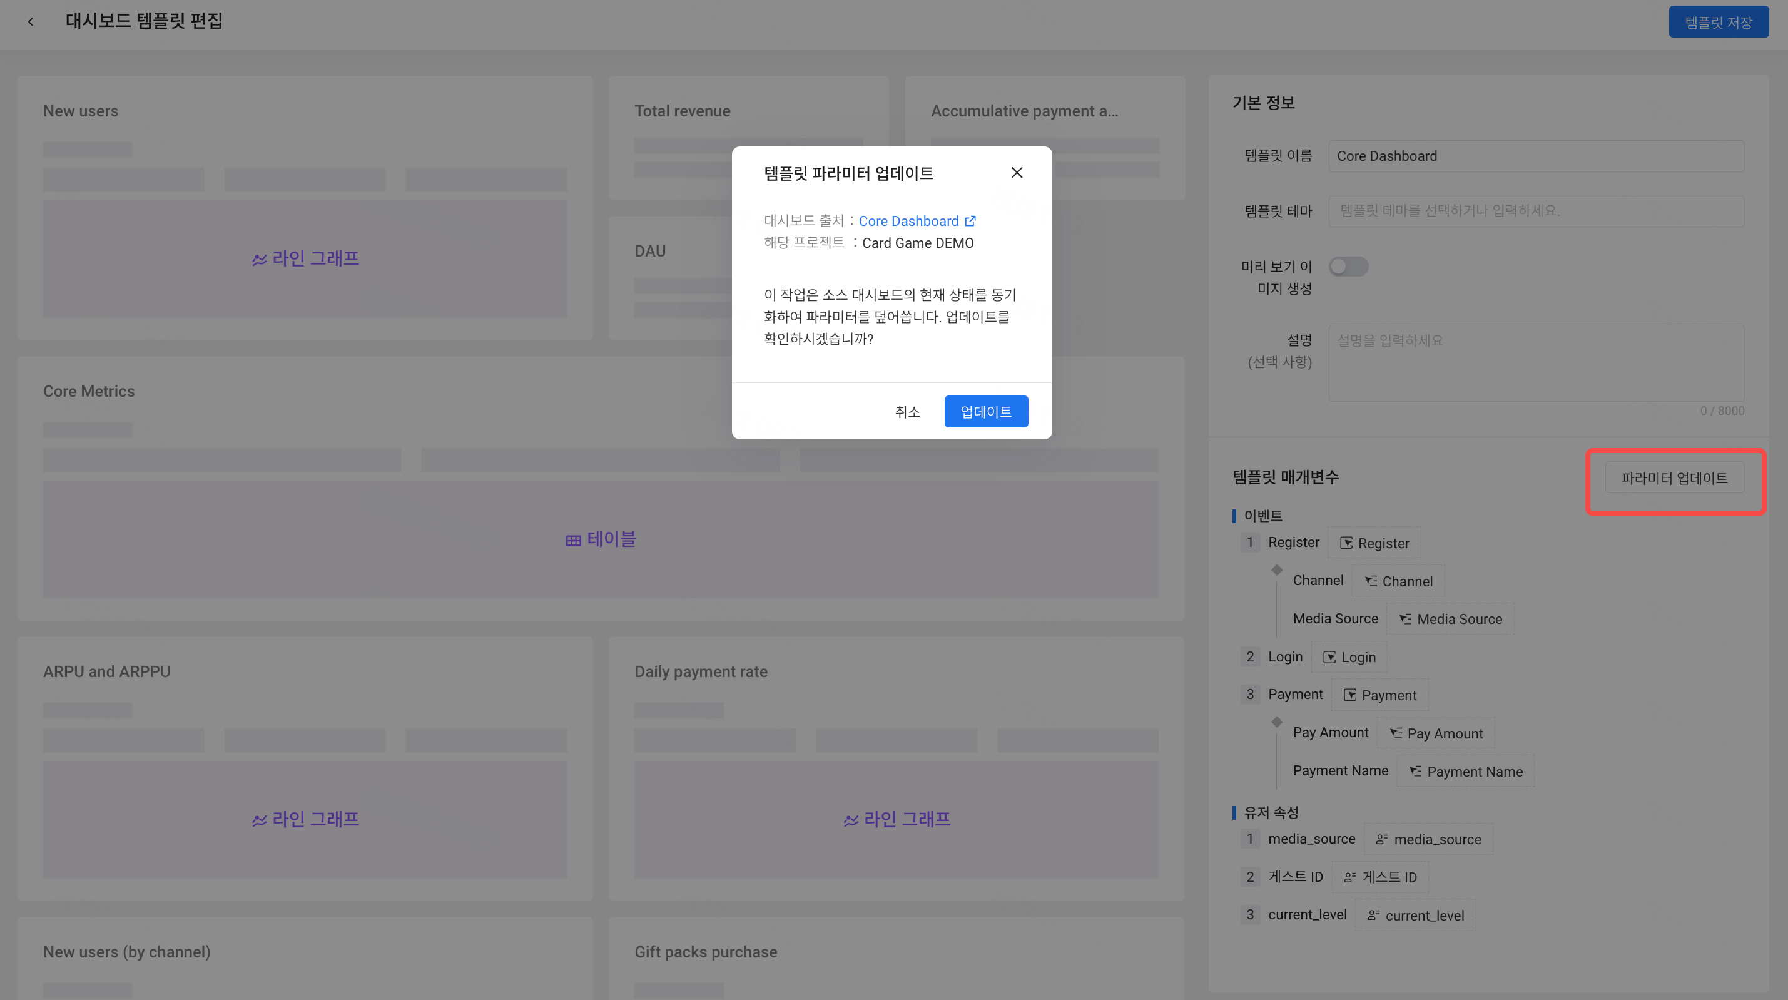The image size is (1788, 1000).
Task: Go back using the left arrow
Action: pyautogui.click(x=31, y=23)
